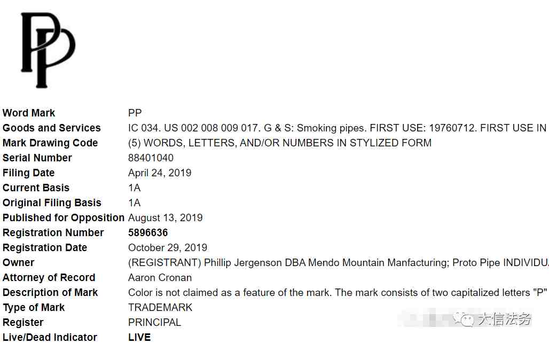
Task: Click the registration date October 29, 2019
Action: pyautogui.click(x=167, y=248)
